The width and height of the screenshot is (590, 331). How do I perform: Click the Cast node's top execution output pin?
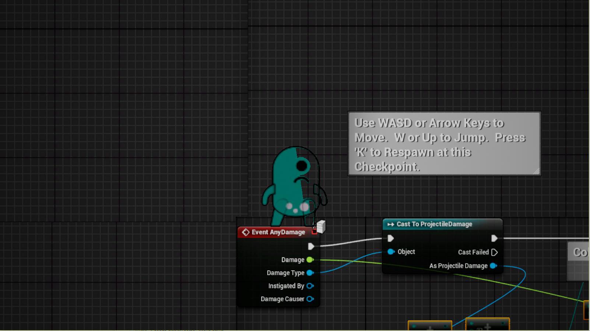coord(494,238)
